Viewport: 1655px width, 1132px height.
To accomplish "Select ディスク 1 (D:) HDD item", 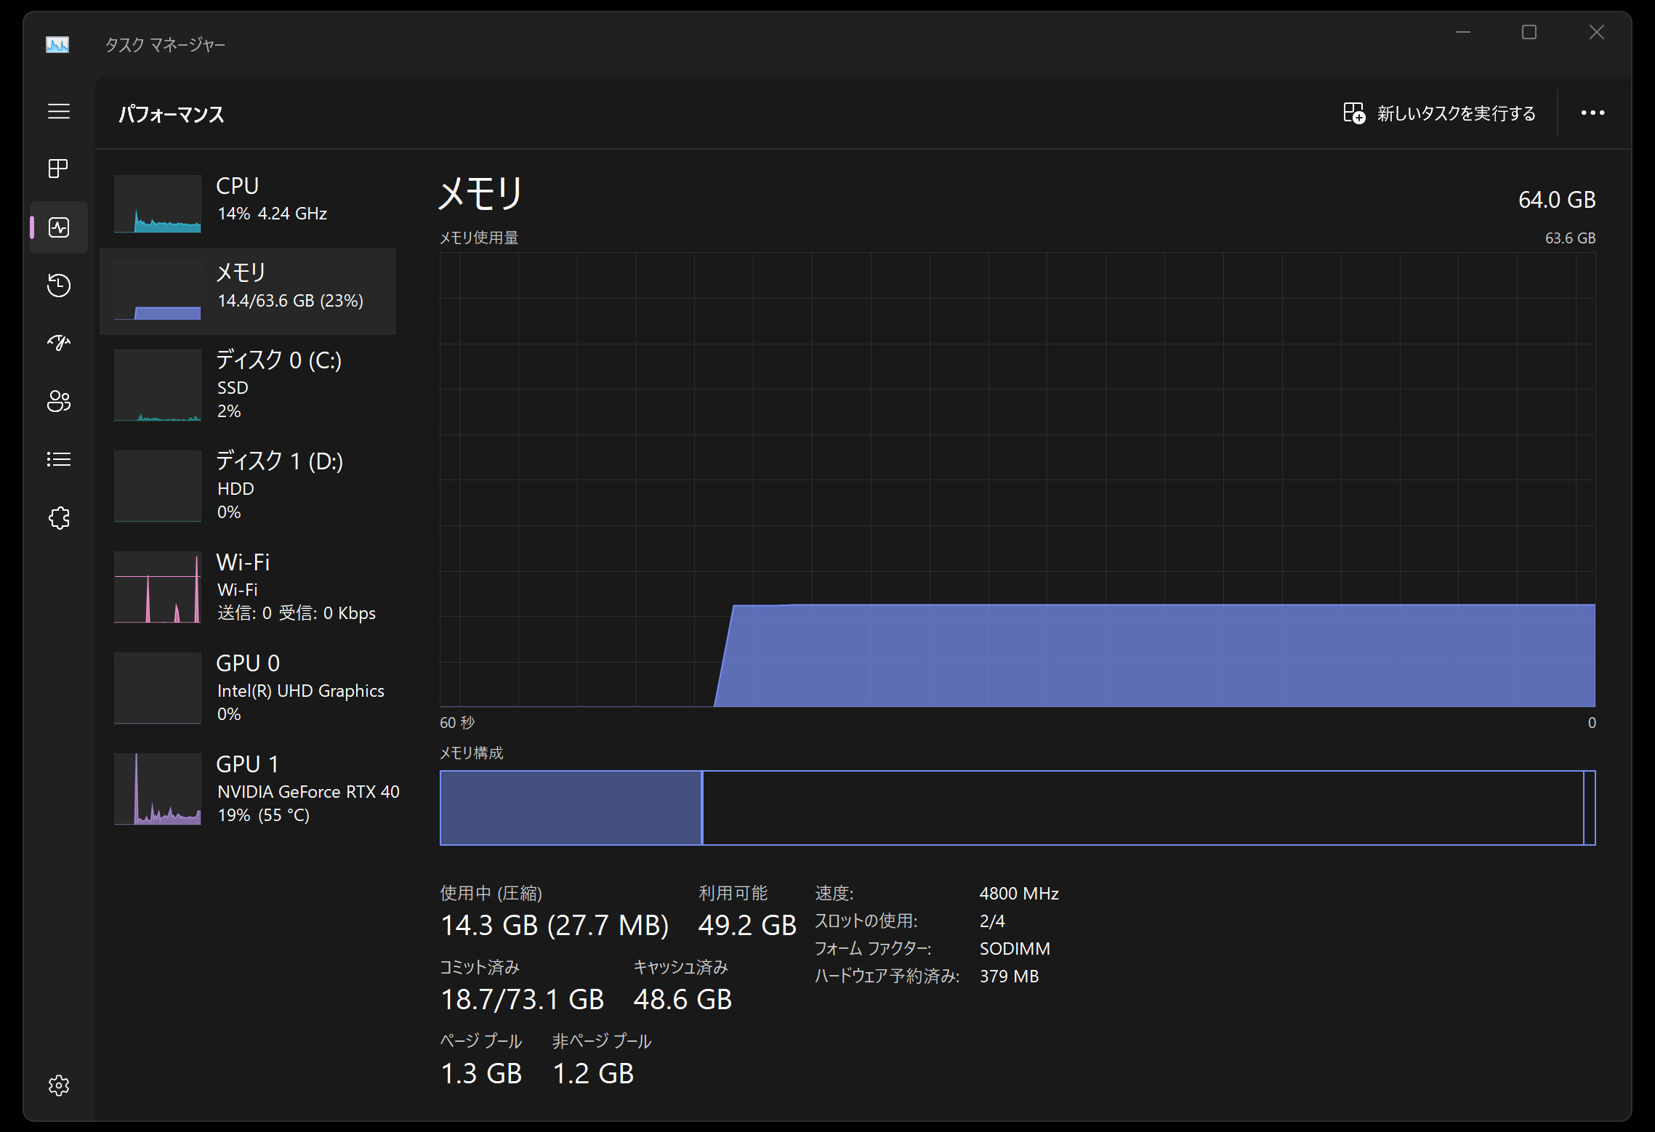I will click(248, 485).
